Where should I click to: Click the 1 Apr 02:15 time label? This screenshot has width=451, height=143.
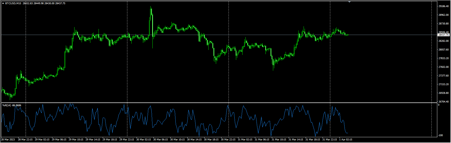(x=346, y=140)
